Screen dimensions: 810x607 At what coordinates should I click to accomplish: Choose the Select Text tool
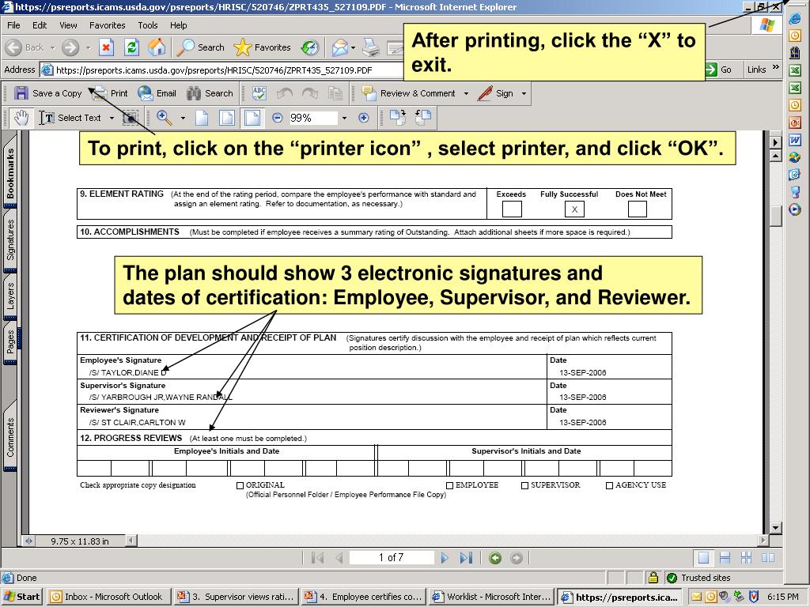click(70, 118)
